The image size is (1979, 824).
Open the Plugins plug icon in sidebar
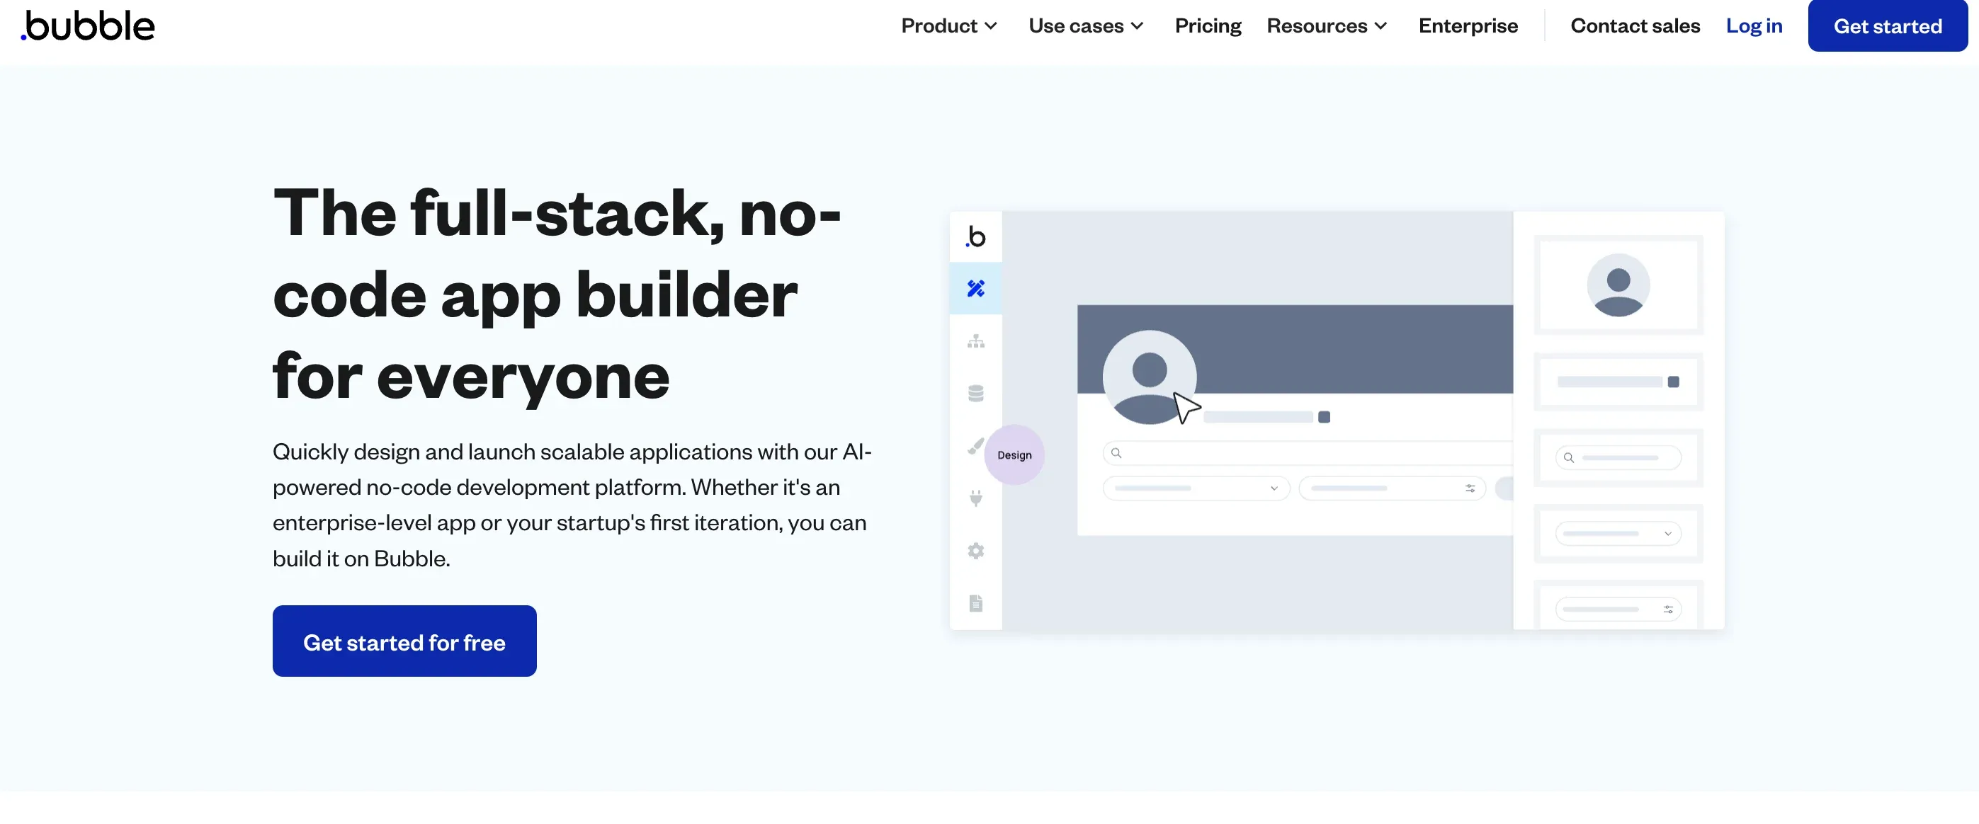tap(975, 498)
